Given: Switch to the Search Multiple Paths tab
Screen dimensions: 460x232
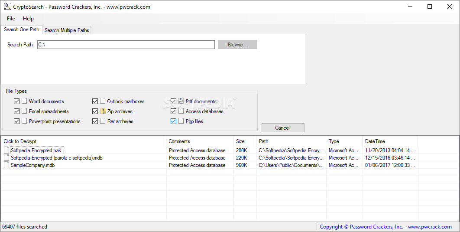Looking at the screenshot, I should pyautogui.click(x=67, y=30).
